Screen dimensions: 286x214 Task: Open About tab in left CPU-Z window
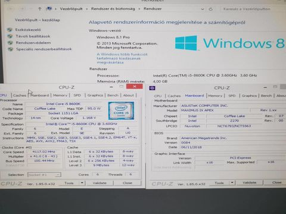click(x=128, y=95)
